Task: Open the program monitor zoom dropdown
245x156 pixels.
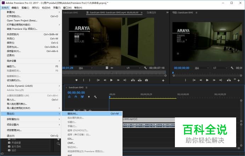Action: [x=201, y=68]
